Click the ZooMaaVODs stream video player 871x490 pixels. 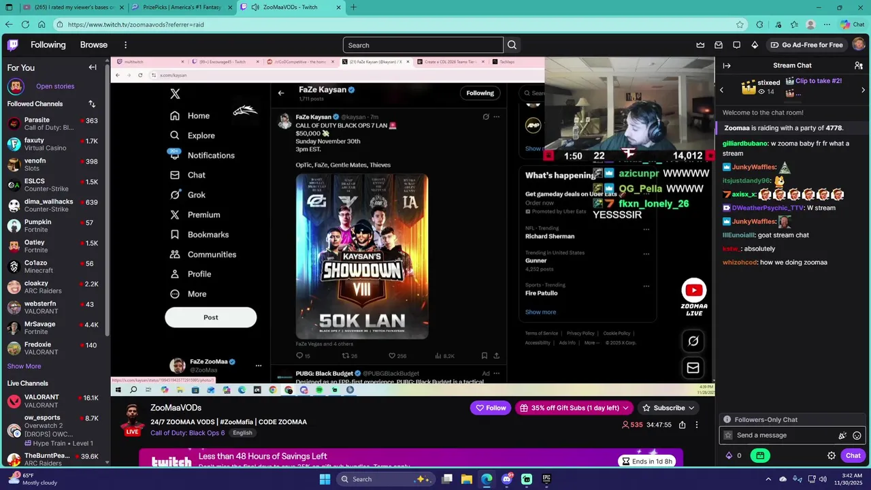[412, 227]
